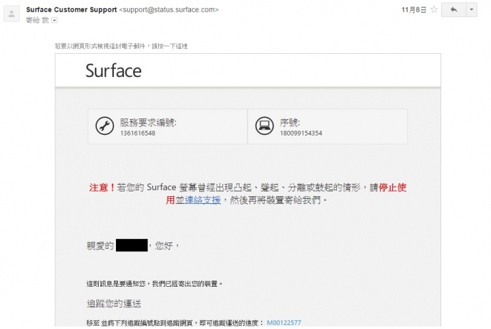This screenshot has width=491, height=329.
Task: Select serial number 180099154354
Action: pos(301,134)
